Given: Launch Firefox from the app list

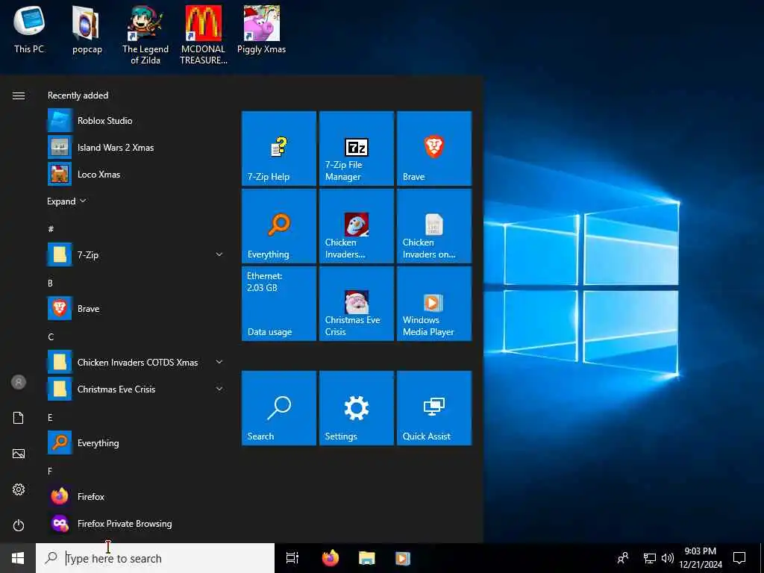Looking at the screenshot, I should click(x=136, y=496).
